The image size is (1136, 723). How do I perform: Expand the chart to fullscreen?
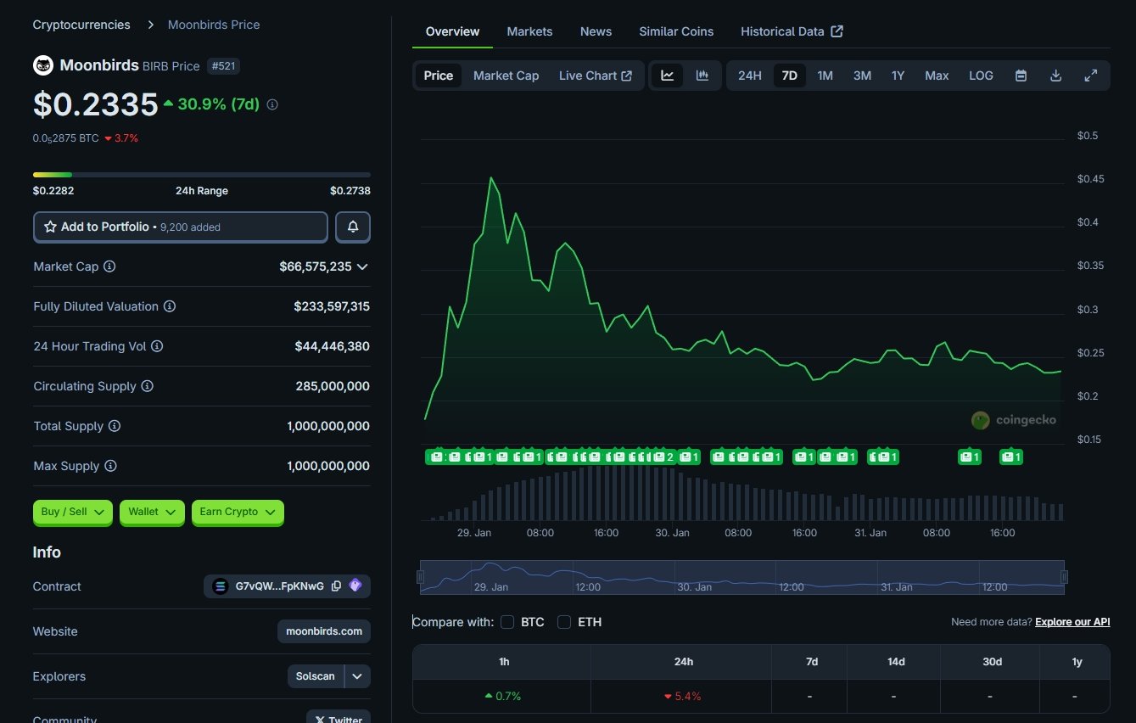pos(1091,76)
